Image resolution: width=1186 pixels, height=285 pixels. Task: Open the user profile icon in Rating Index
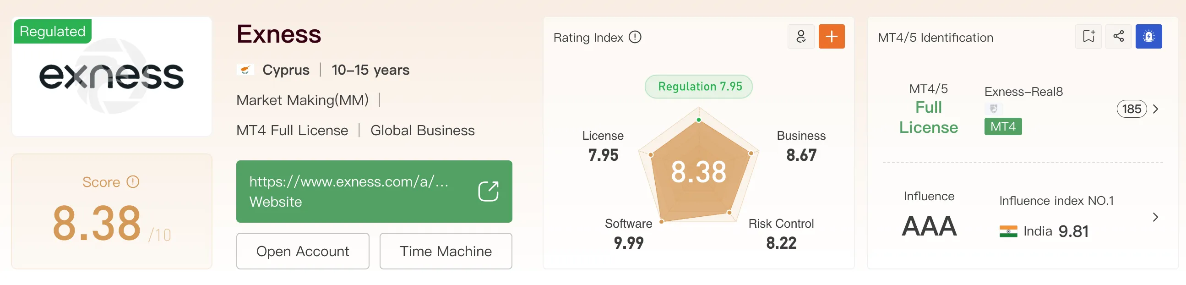click(801, 36)
